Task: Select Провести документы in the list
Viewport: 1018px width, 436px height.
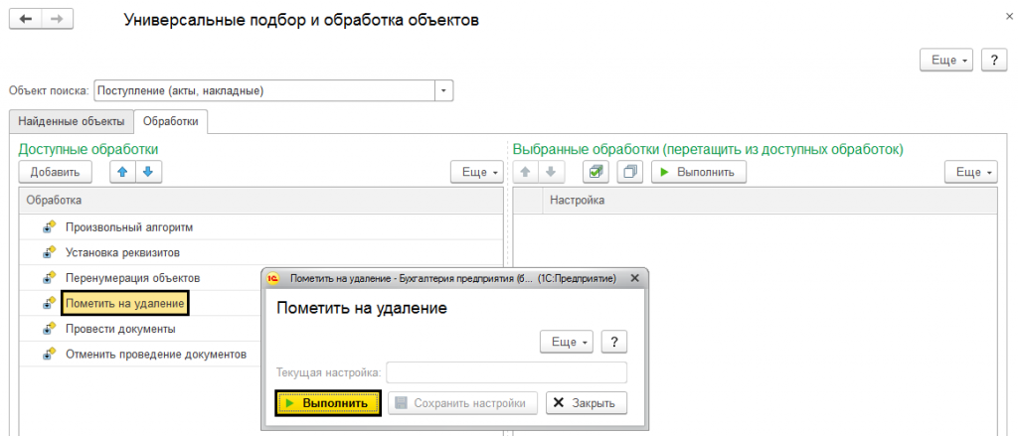Action: click(x=120, y=329)
